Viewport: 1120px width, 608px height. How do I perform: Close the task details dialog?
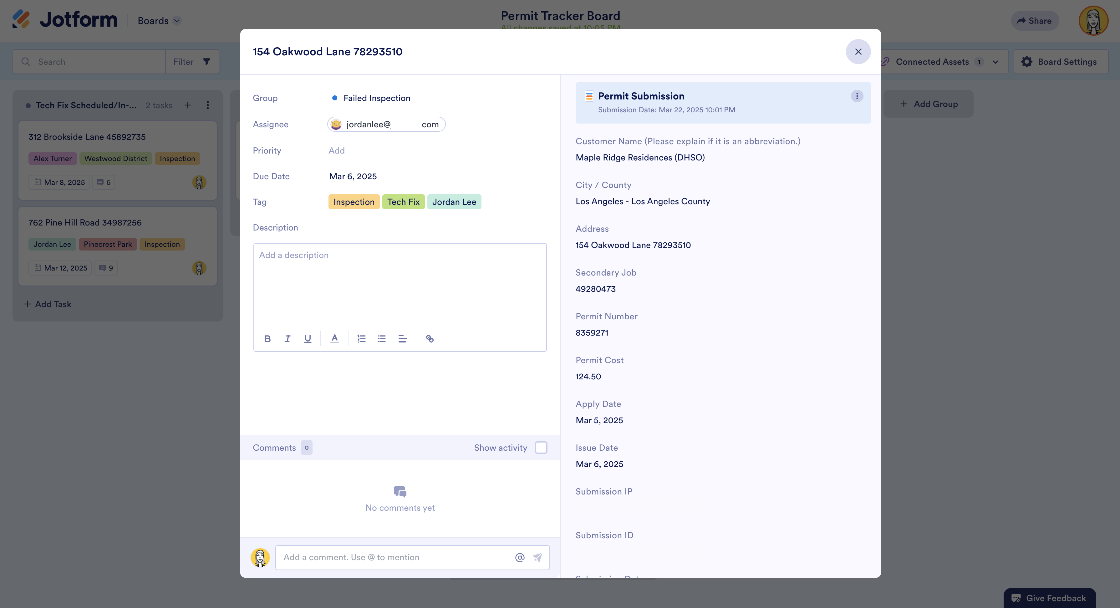tap(858, 52)
